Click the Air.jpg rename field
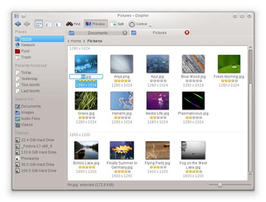Image resolution: width=266 pixels, height=202 pixels. 86,77
